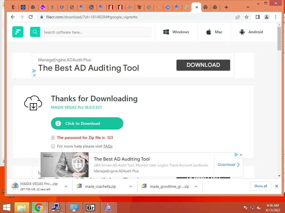Click the shield image thumbnail in the bottom ad
Image resolution: width=285 pixels, height=213 pixels.
point(65,165)
